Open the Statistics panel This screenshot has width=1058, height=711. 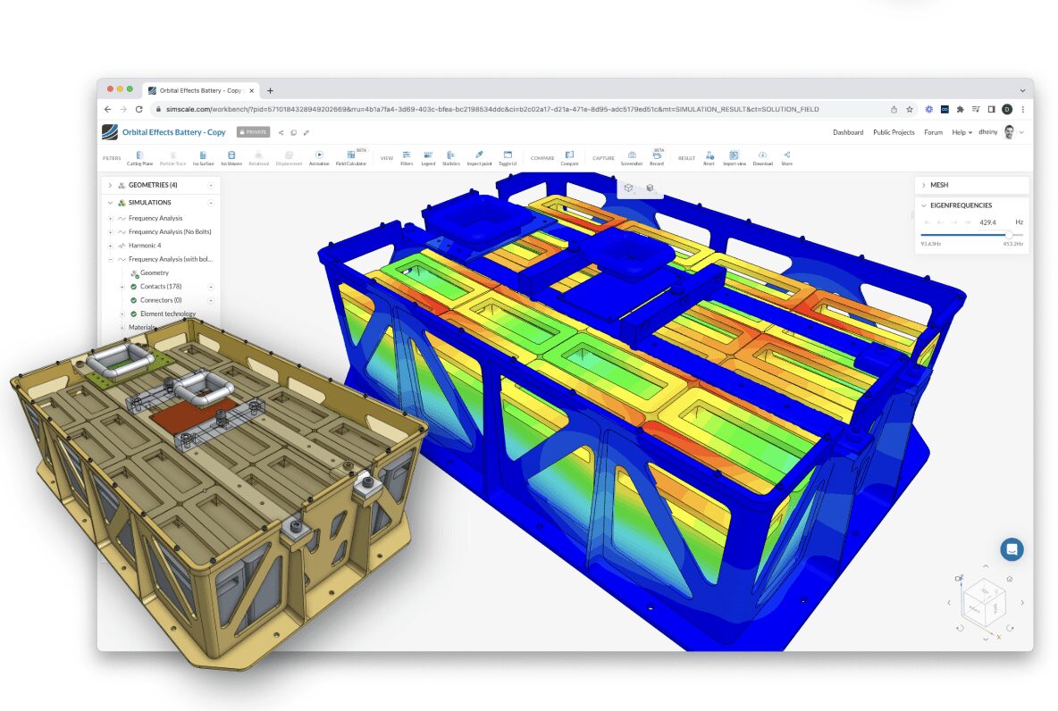451,156
